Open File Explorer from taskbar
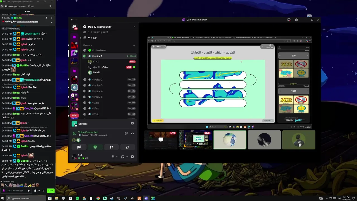This screenshot has width=357, height=201. (57, 198)
